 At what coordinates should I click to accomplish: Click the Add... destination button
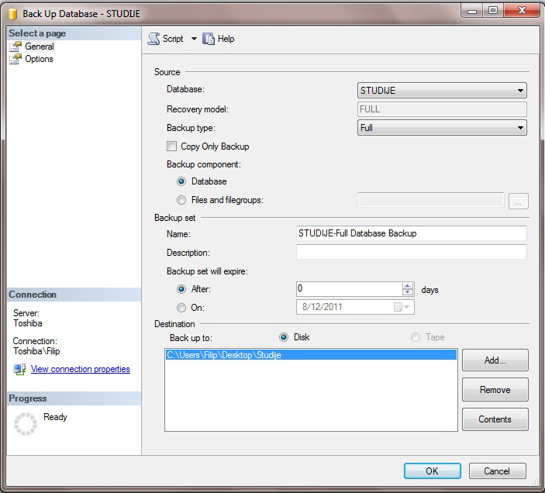coord(495,360)
